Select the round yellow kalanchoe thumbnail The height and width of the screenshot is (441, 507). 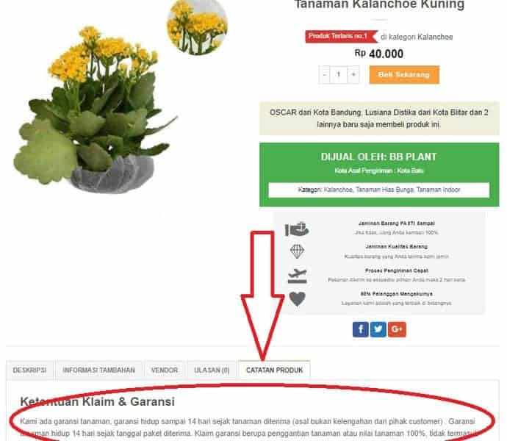pos(197,26)
